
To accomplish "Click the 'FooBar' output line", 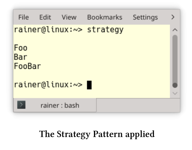I will [x=27, y=66].
